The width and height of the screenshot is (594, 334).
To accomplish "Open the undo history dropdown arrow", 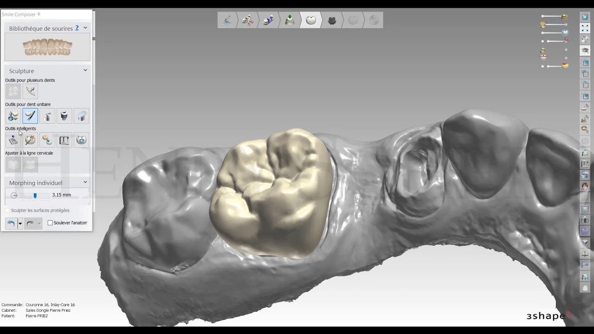I will [x=20, y=224].
